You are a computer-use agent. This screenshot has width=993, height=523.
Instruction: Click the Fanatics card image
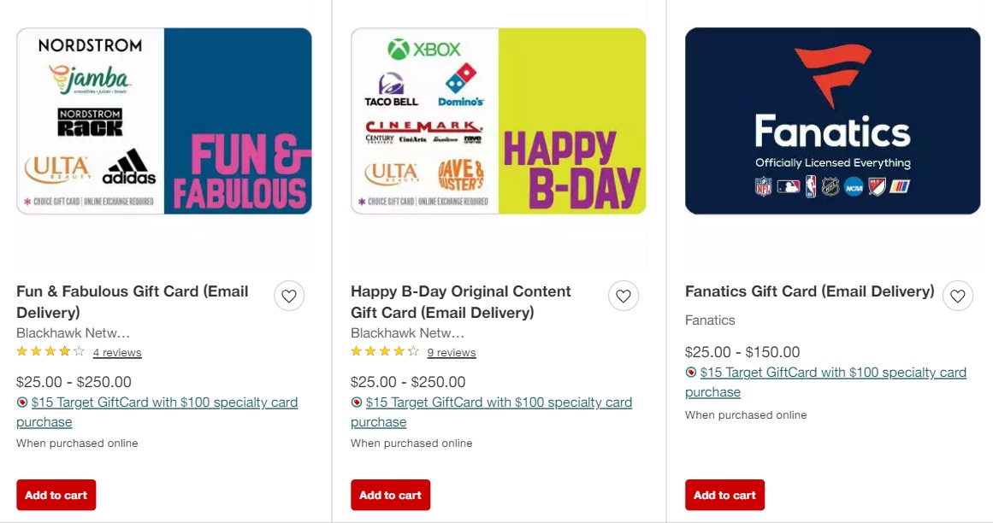(832, 120)
